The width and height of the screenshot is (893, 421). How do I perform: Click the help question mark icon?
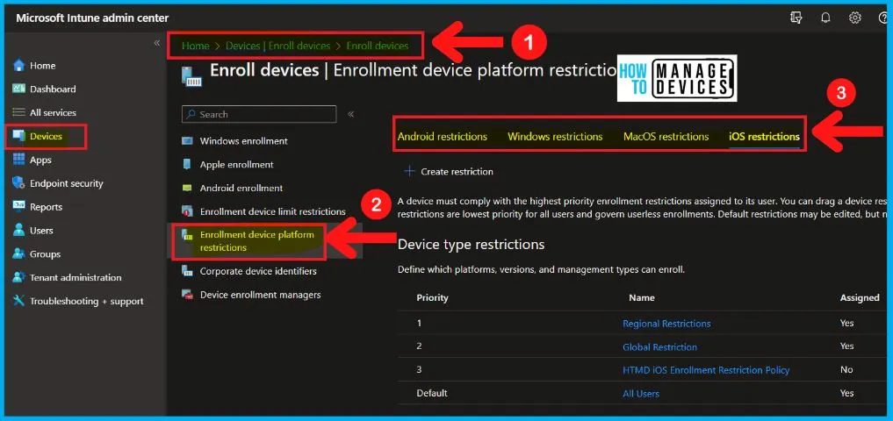coord(884,18)
